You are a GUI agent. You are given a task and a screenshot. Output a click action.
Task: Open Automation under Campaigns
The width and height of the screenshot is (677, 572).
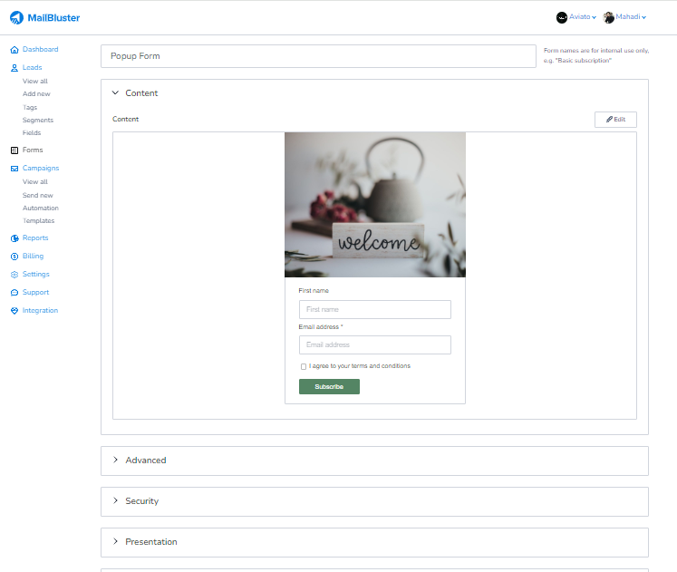[41, 208]
